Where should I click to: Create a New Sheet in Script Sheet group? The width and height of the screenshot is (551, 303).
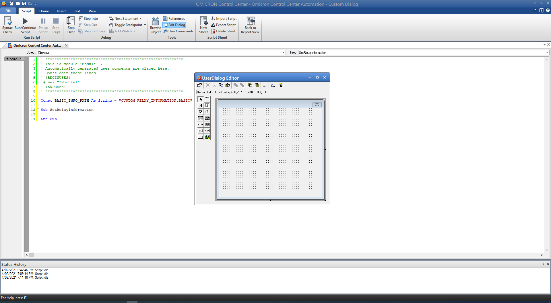(x=203, y=25)
